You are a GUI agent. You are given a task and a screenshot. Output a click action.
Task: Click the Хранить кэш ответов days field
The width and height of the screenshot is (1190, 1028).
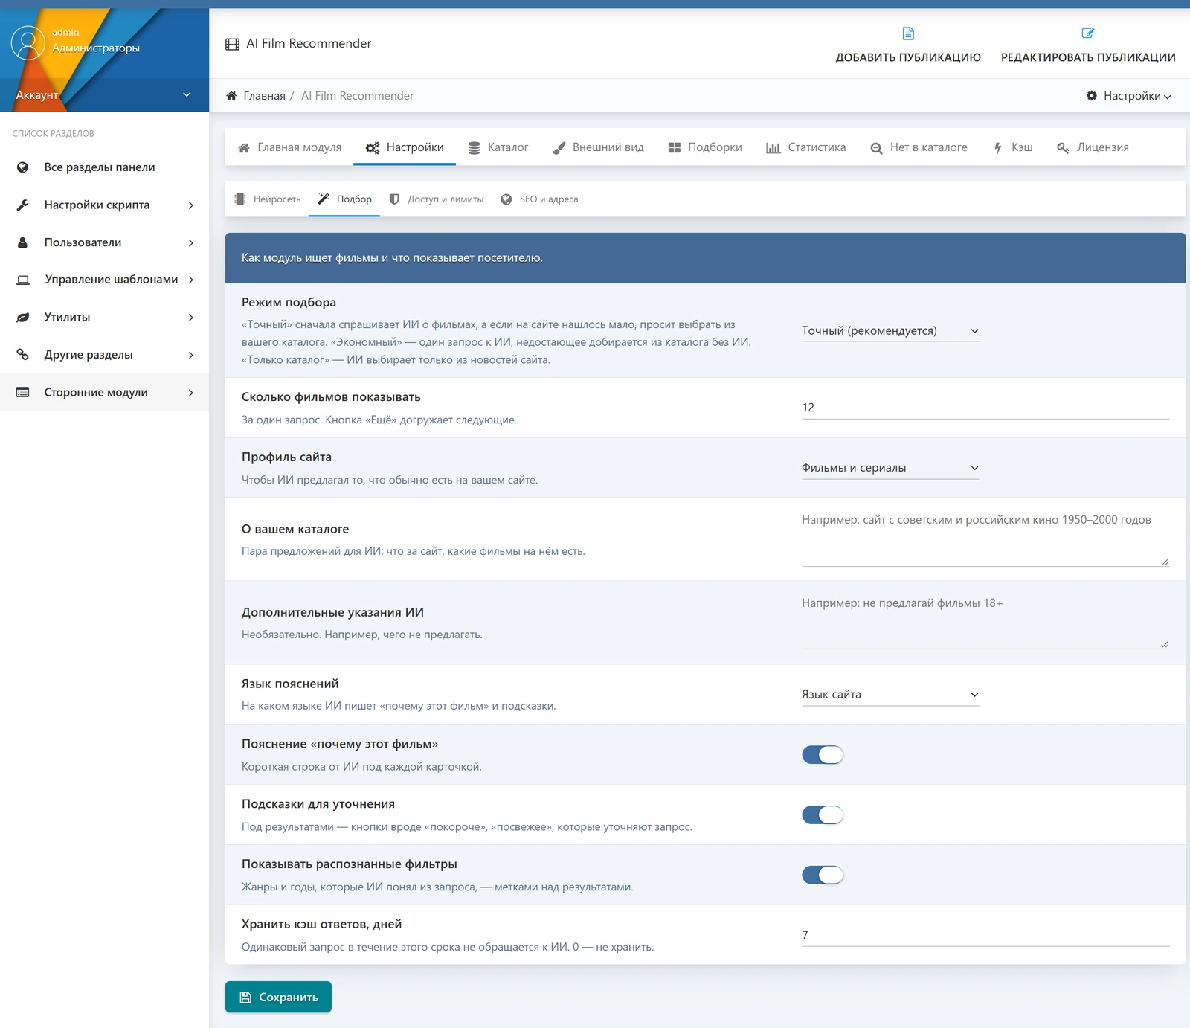985,935
